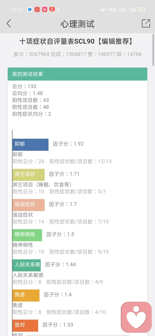Tap the battery indicator in status bar
Screen dimensions: 155x336
coord(141,9)
